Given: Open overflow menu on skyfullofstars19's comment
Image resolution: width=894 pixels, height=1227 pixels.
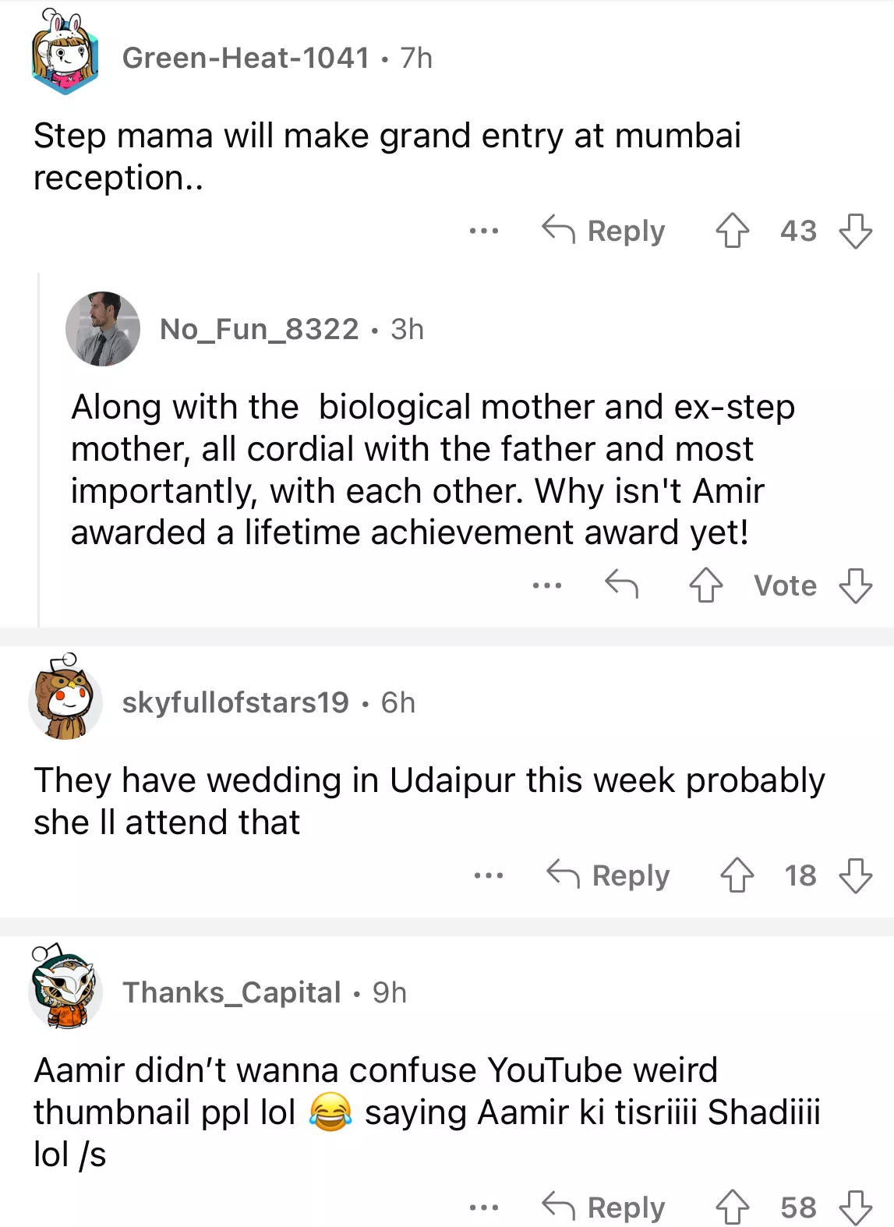Looking at the screenshot, I should point(489,875).
